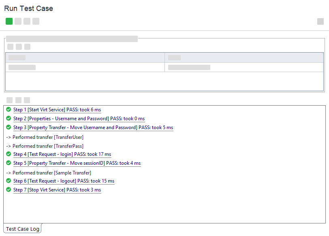Select the Performed transfer [TransferUser] log line
The width and height of the screenshot is (329, 236).
click(45, 137)
